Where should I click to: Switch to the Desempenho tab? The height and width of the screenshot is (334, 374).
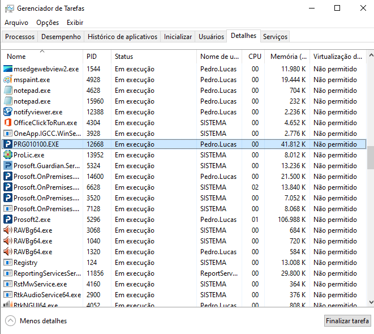coord(61,37)
